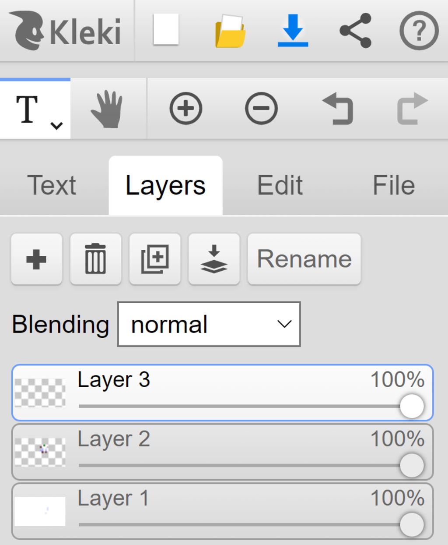Open the help question mark
This screenshot has width=448, height=545.
coord(419,31)
